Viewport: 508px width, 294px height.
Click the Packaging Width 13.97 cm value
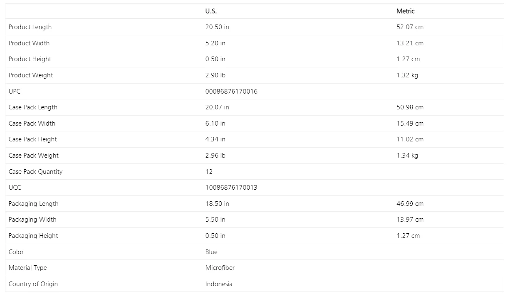410,220
